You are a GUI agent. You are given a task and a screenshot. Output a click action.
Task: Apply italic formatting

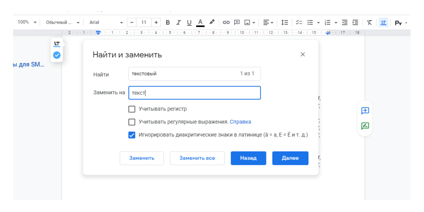point(178,23)
